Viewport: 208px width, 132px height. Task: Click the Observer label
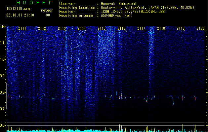67,4
